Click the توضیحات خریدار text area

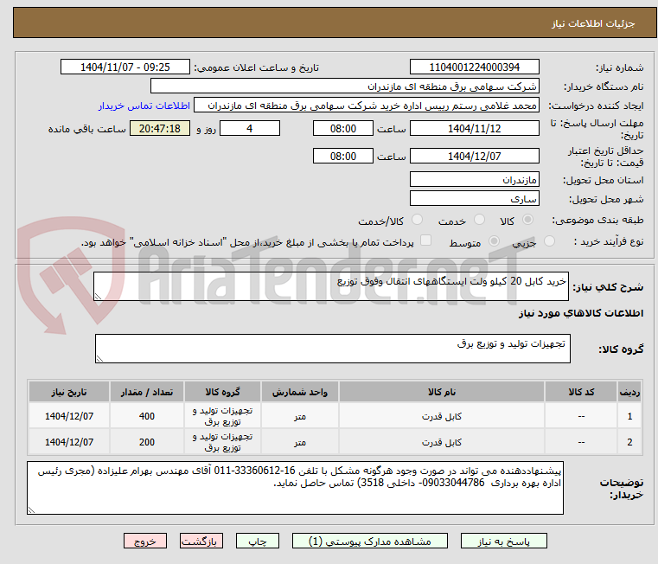tap(295, 488)
